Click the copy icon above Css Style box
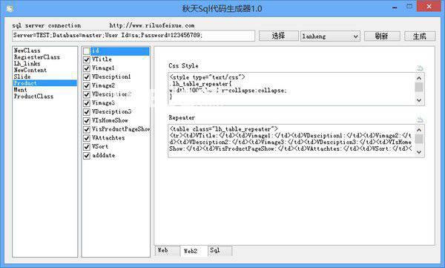The width and height of the screenshot is (445, 268). (x=420, y=68)
